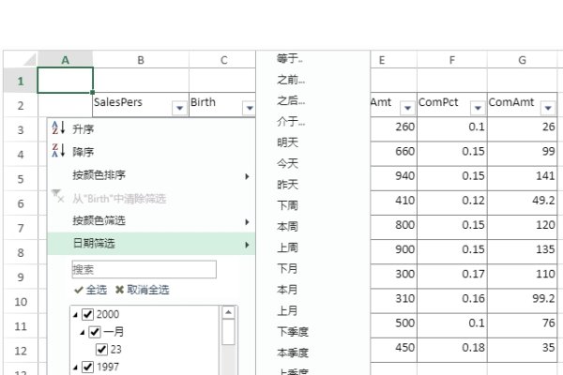Select 等于... date filter
The height and width of the screenshot is (375, 563).
point(289,58)
